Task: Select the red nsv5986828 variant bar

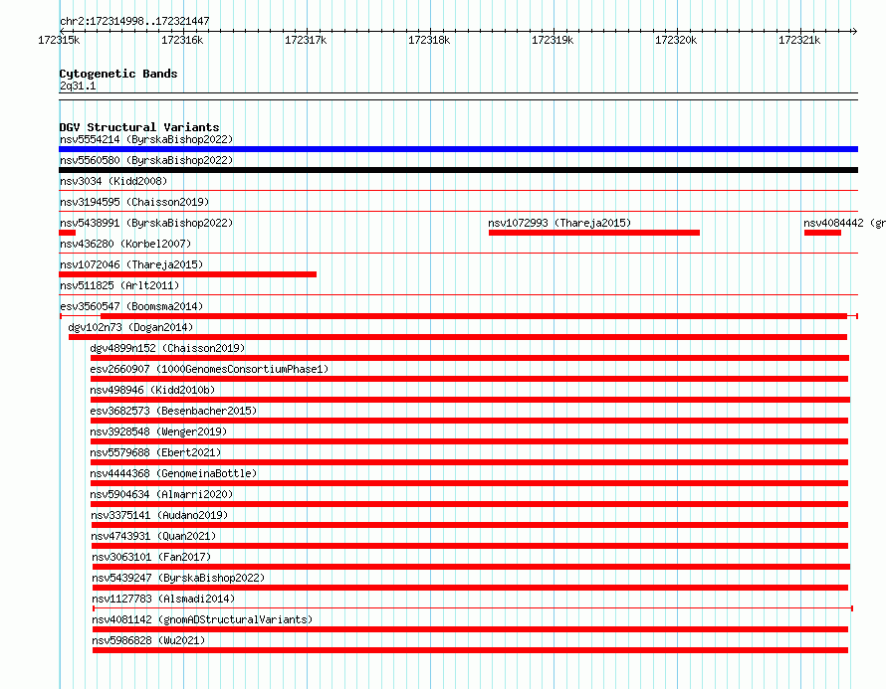Action: click(x=470, y=650)
